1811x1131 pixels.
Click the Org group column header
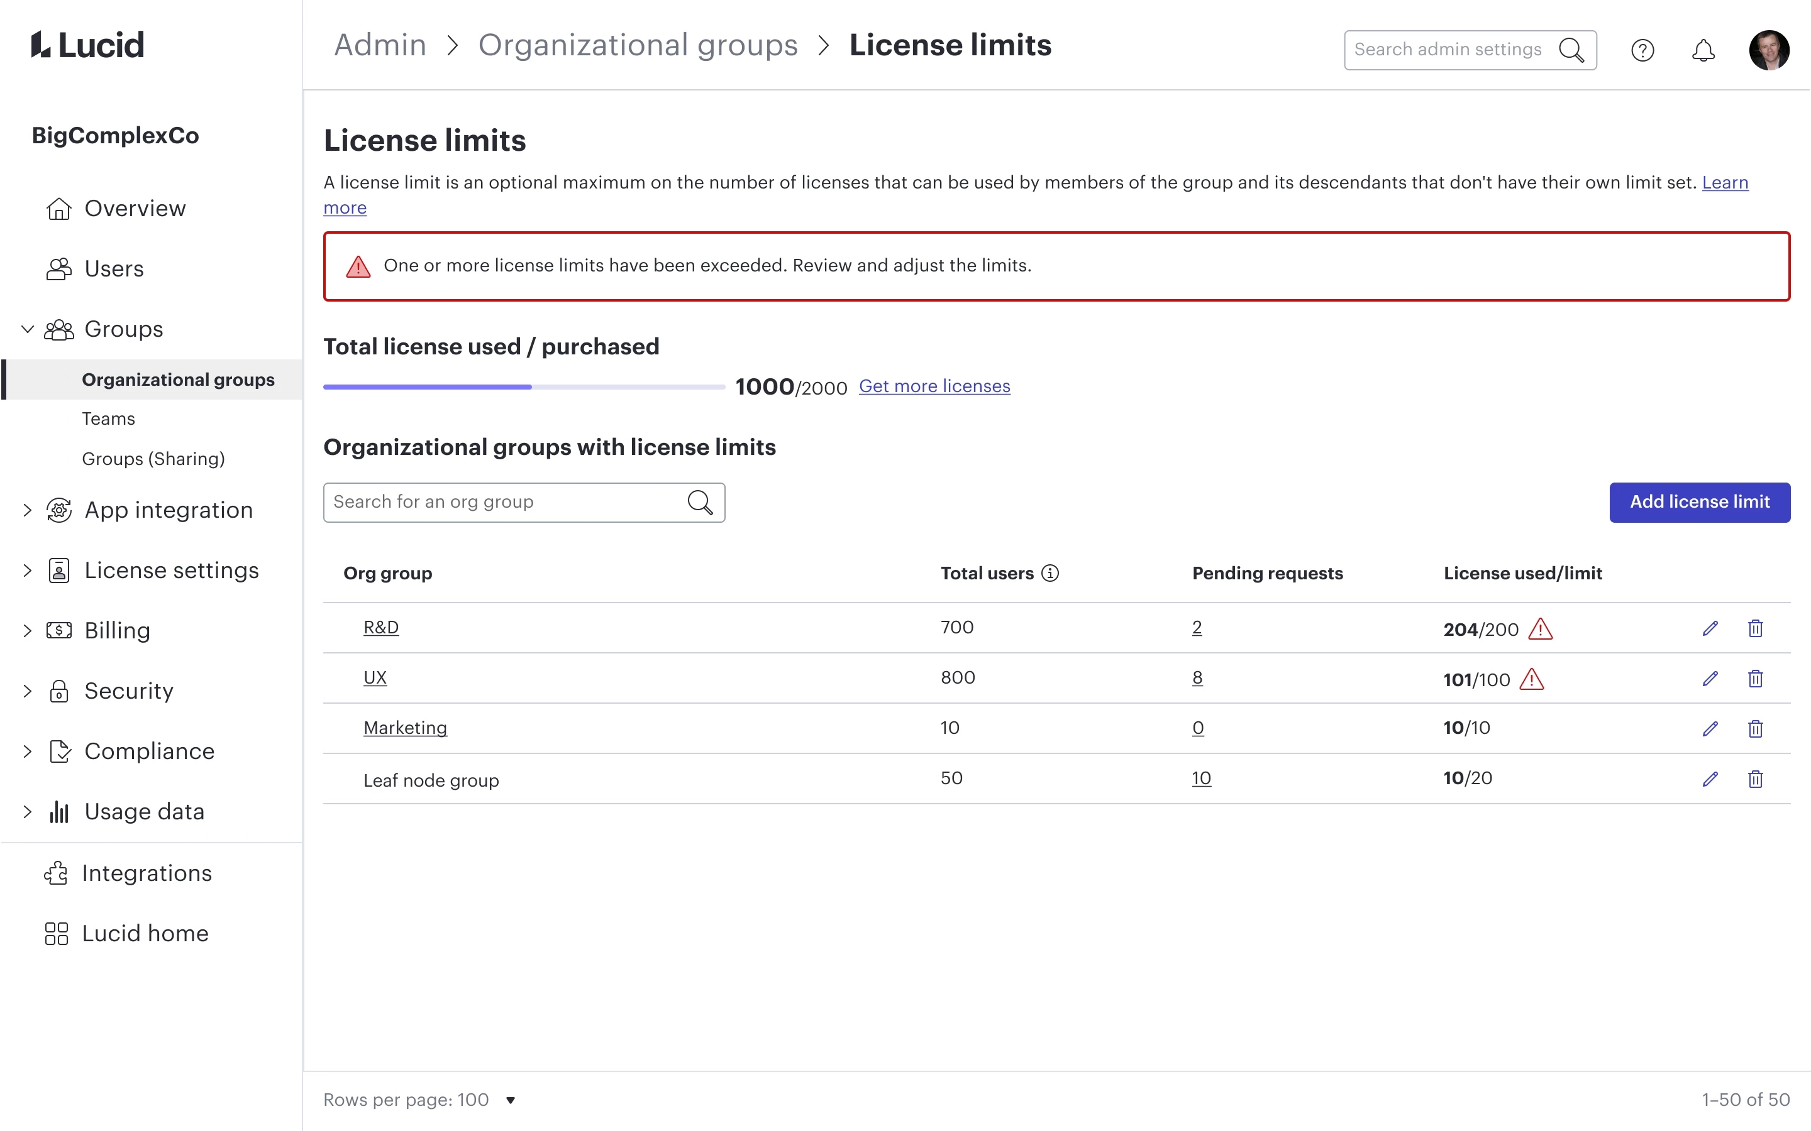click(387, 573)
